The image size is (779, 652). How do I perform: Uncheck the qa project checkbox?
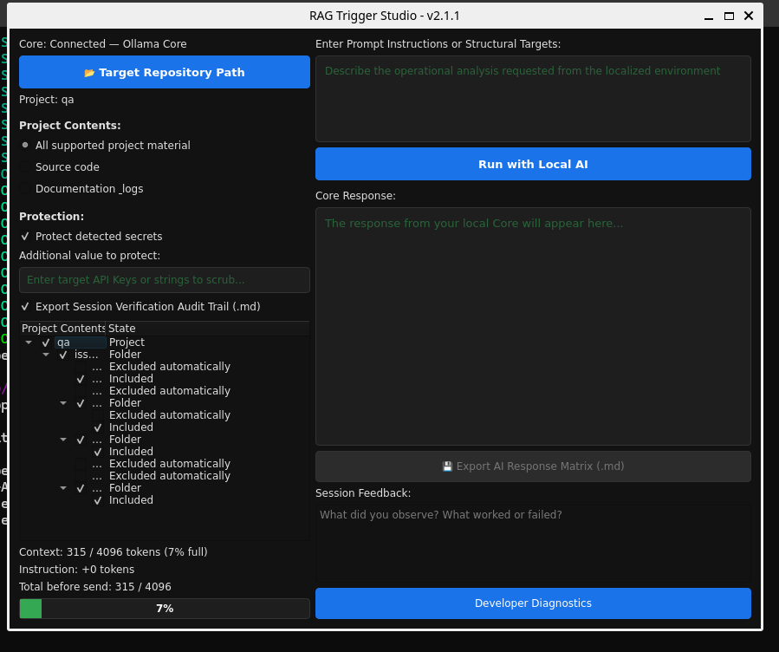46,342
